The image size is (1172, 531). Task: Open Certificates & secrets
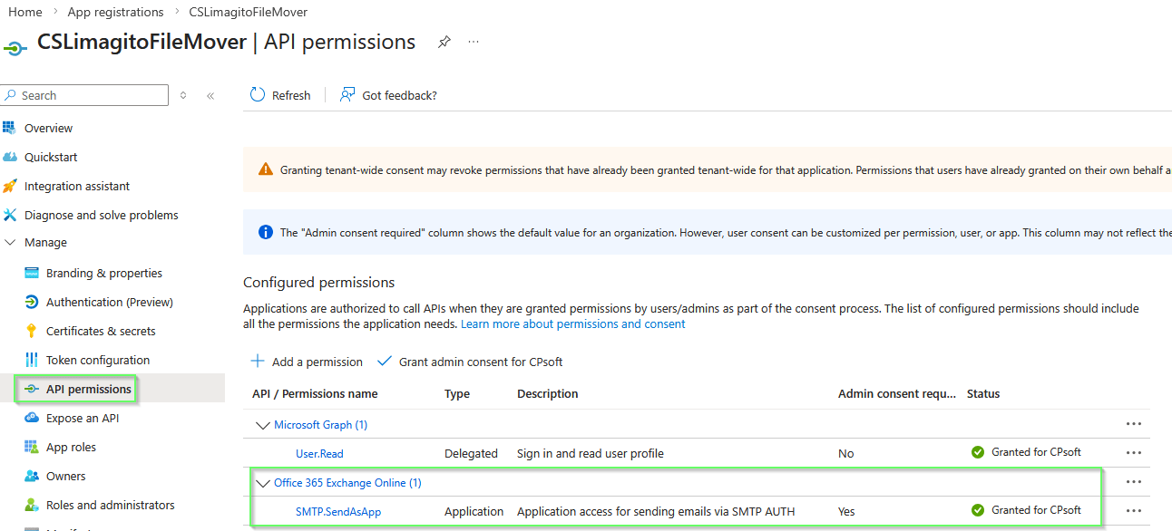(103, 330)
